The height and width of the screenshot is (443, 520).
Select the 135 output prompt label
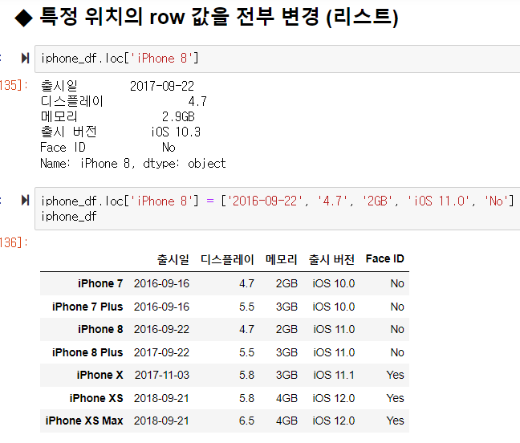[14, 86]
